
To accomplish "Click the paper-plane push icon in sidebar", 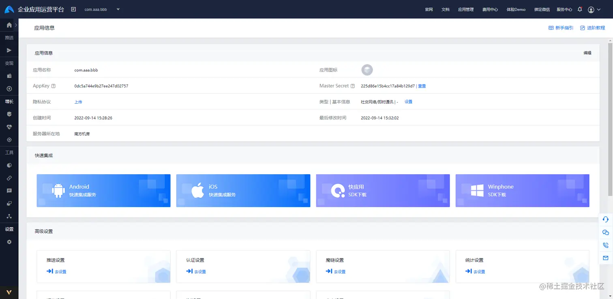I will pos(9,50).
